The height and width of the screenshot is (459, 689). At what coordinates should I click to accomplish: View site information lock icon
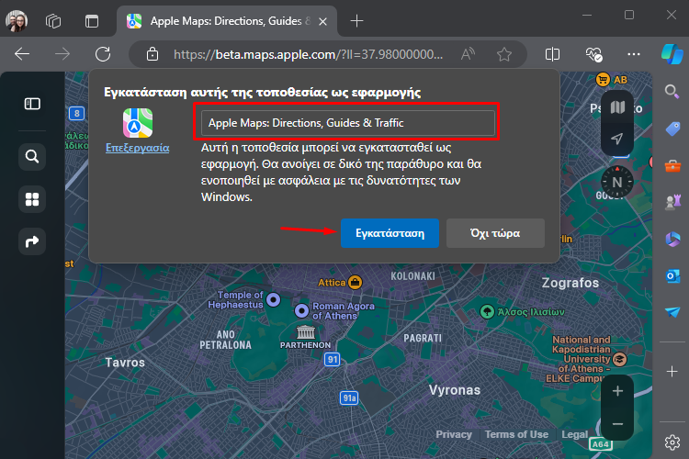[x=152, y=54]
